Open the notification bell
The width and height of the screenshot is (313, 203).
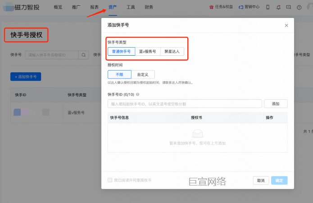coord(278,7)
